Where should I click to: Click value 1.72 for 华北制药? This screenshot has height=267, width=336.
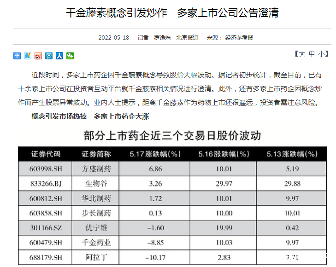[155, 198]
